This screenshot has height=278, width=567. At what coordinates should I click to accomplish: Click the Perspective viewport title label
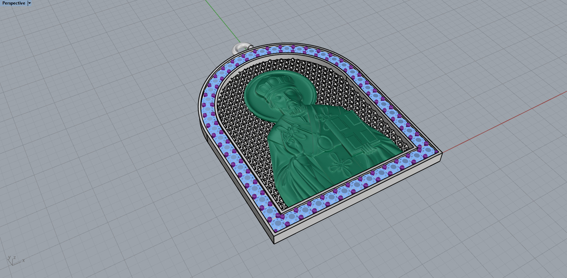(14, 3)
